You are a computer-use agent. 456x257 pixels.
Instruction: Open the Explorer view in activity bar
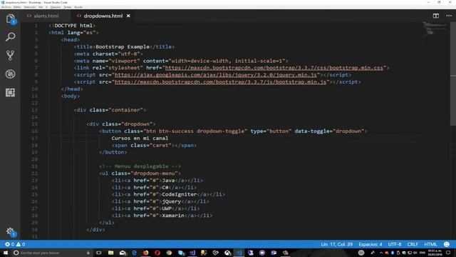pyautogui.click(x=11, y=19)
